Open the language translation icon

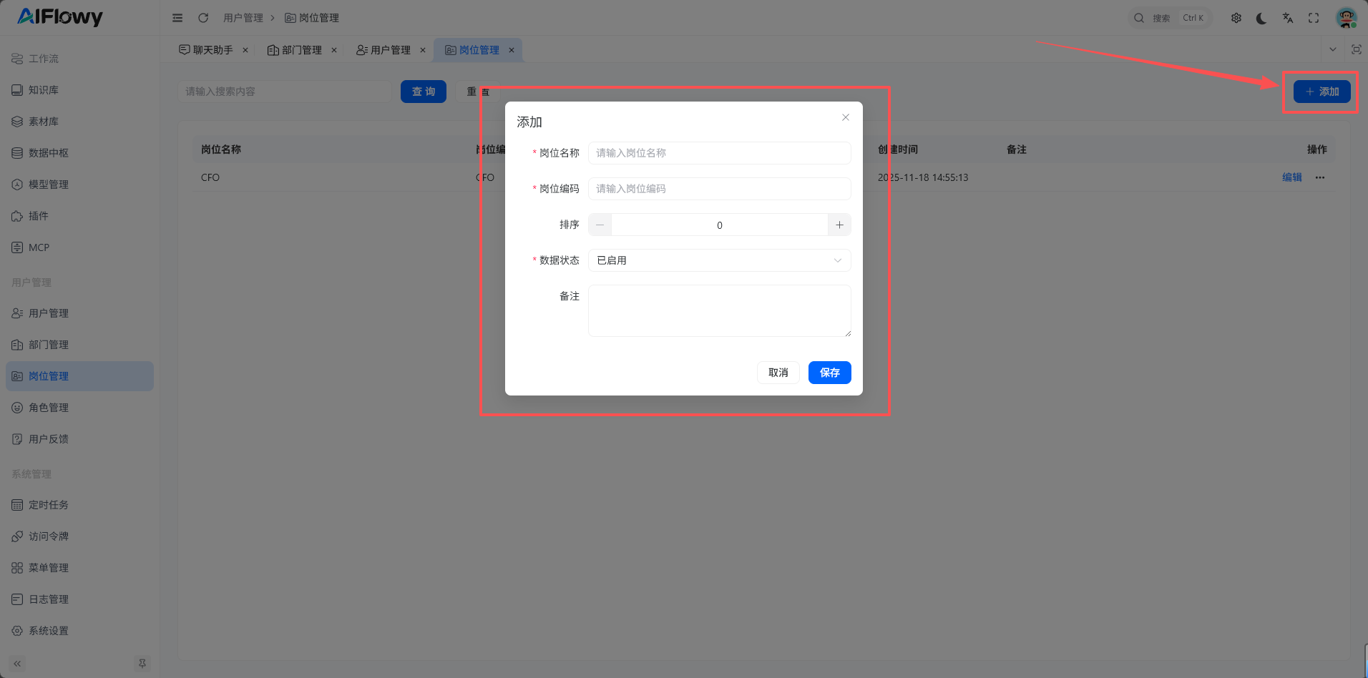(x=1288, y=19)
